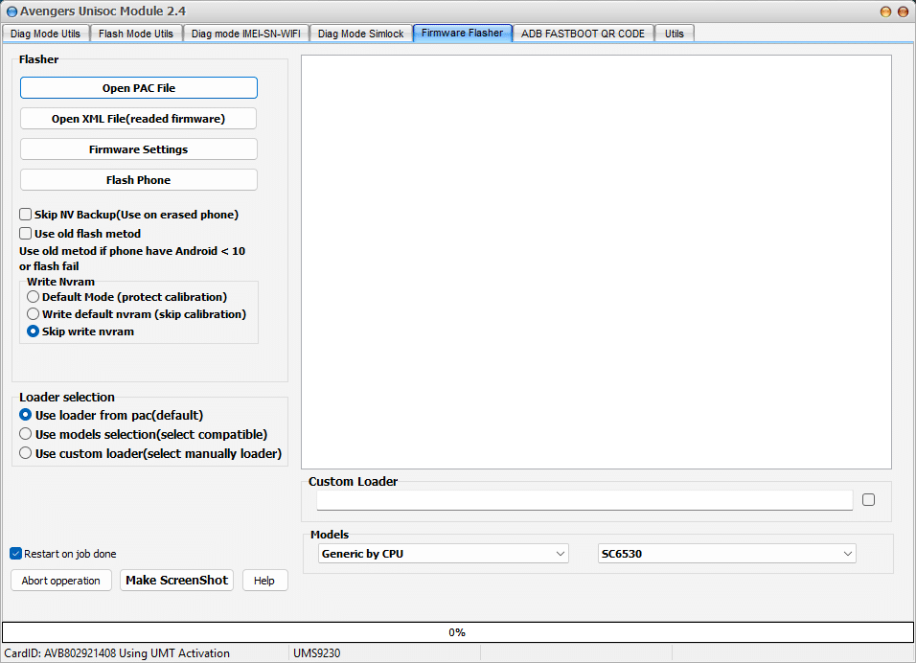916x663 pixels.
Task: Click the minimize window button
Action: [x=885, y=11]
